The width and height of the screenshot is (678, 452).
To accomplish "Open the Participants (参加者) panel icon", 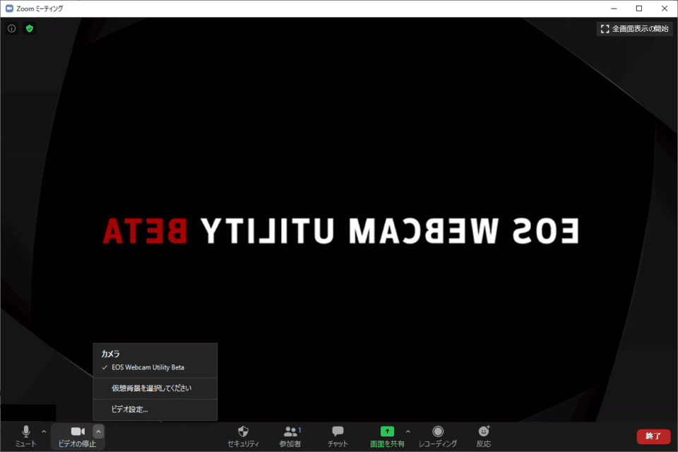I will click(x=290, y=432).
